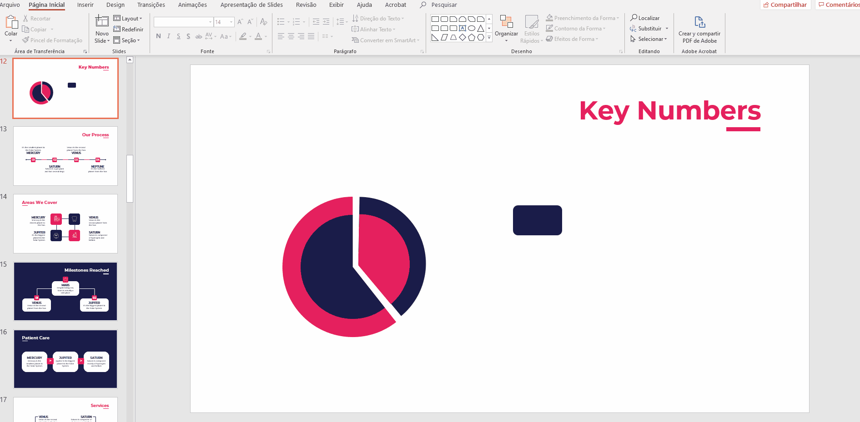The height and width of the screenshot is (422, 860).
Task: Click the Colar paste icon
Action: [x=11, y=22]
